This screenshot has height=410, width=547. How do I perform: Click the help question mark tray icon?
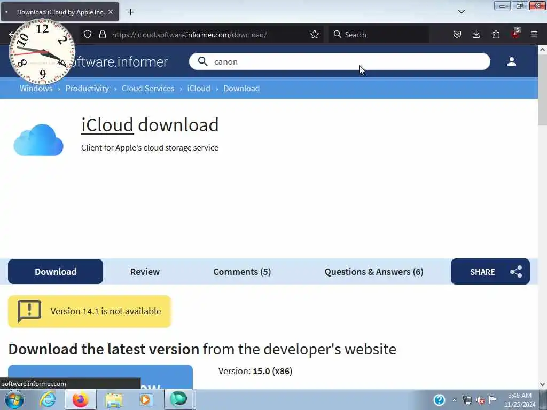pos(439,399)
